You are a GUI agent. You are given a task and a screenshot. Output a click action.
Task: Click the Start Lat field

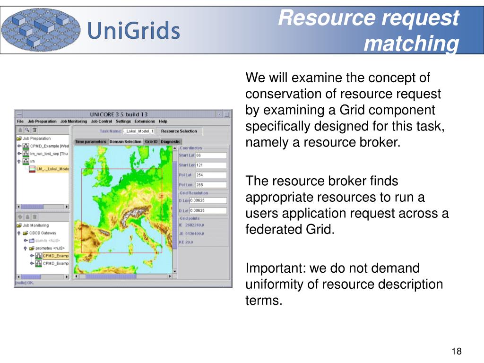(211, 155)
